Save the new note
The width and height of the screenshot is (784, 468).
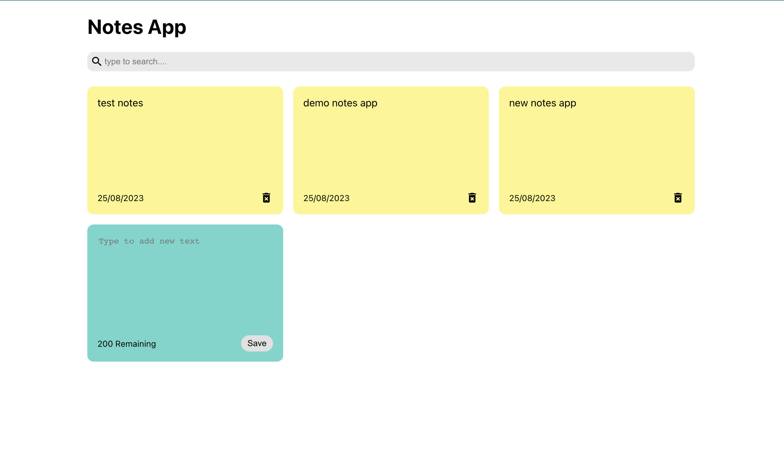[x=257, y=343]
